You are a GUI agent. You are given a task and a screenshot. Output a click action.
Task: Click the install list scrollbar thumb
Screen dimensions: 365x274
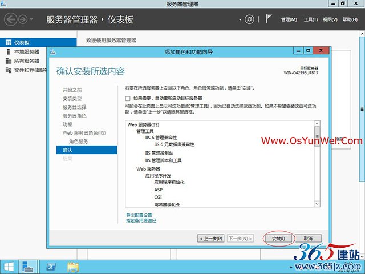(317, 136)
